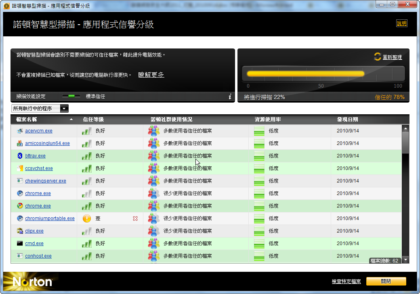Click the amicosinglun64.exe file icon

[20, 143]
